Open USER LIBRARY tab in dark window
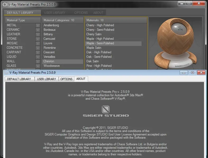 (55, 13)
